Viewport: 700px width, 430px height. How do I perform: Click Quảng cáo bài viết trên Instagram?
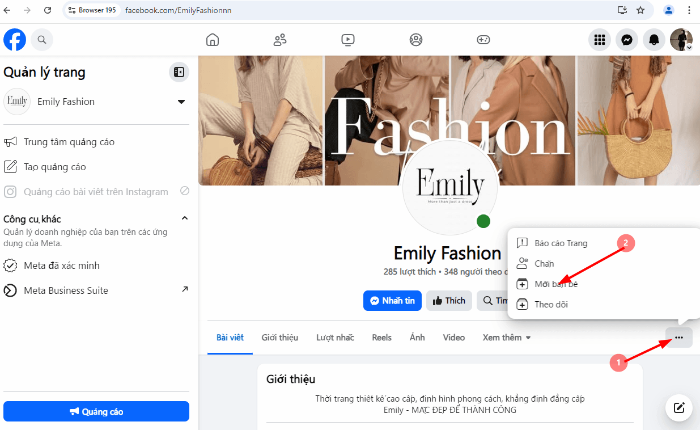click(x=96, y=192)
